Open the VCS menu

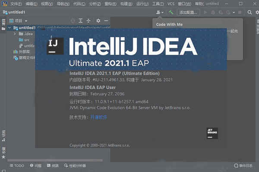[171, 3]
